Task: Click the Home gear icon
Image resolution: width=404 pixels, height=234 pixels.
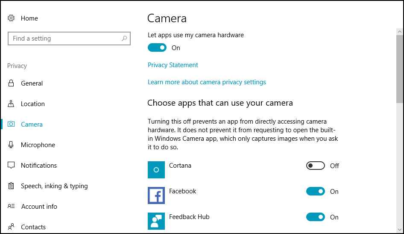Action: click(12, 18)
